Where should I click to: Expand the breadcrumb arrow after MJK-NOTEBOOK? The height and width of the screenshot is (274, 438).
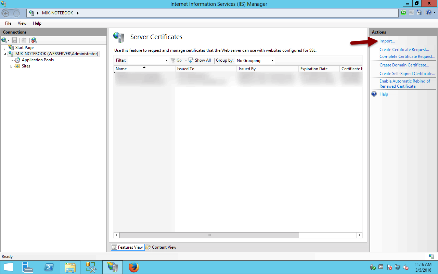pos(78,13)
